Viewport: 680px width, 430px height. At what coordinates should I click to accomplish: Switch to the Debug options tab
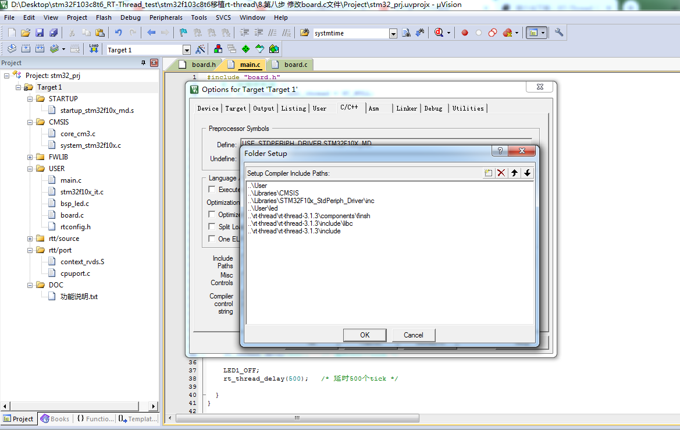(433, 108)
